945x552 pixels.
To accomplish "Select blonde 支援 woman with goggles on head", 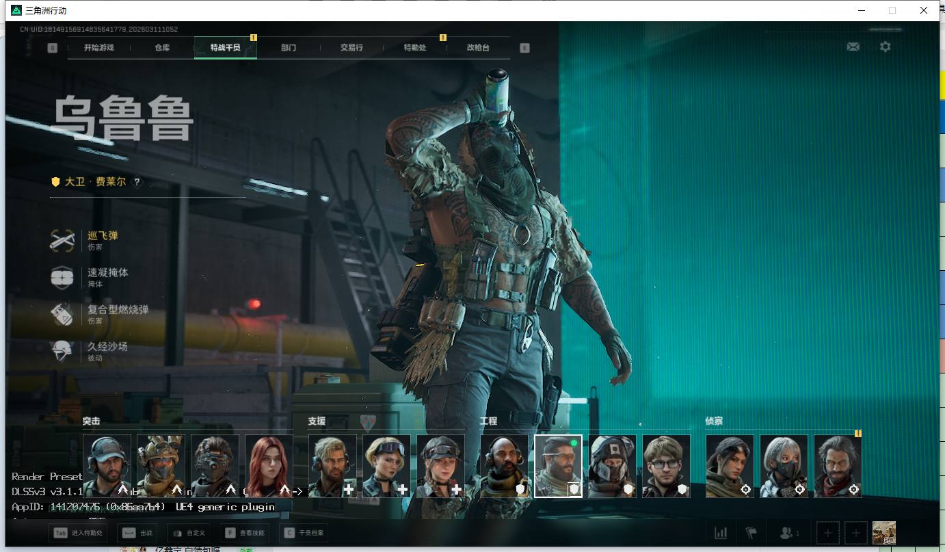I will pos(386,466).
